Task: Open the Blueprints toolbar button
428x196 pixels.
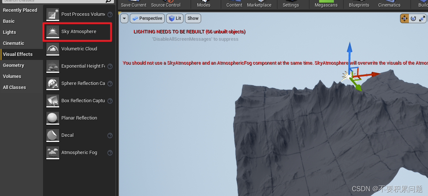Action: click(359, 4)
